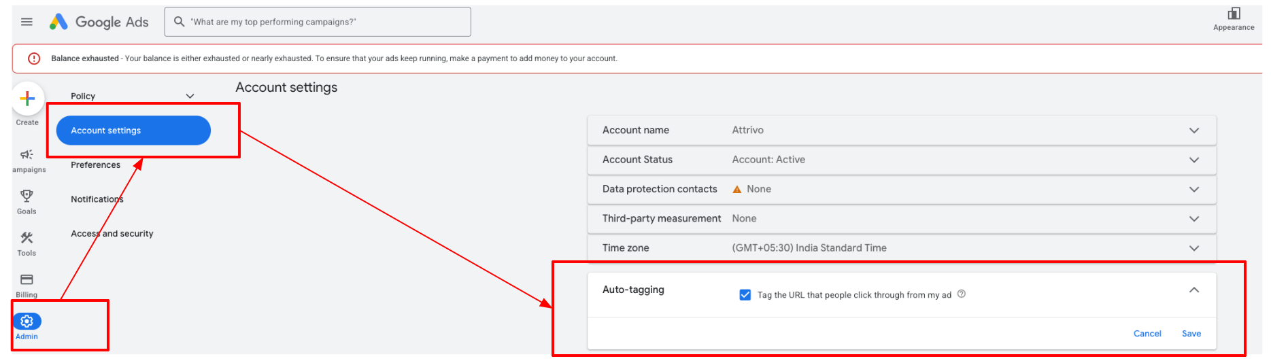Click 'Account: Active' status text

pos(768,160)
